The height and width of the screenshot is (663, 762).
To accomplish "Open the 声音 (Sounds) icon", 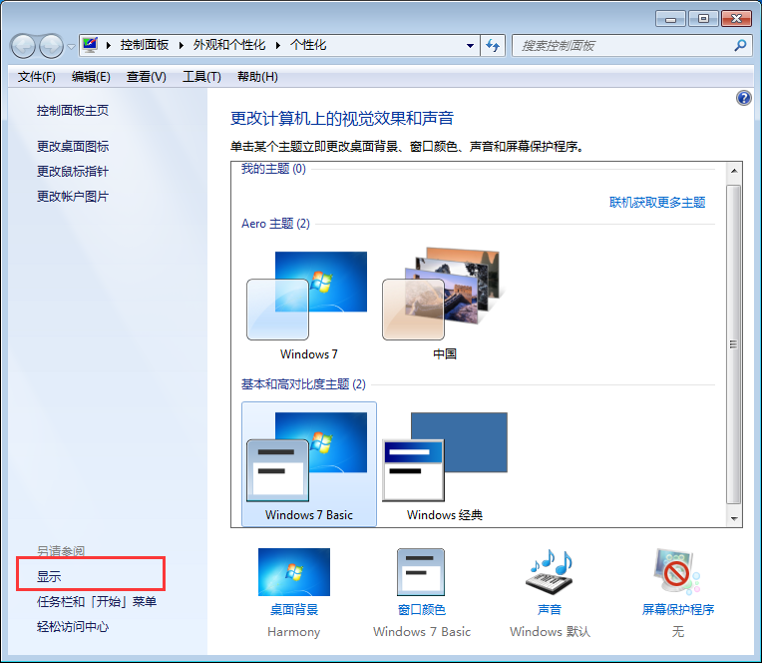I will tap(549, 573).
